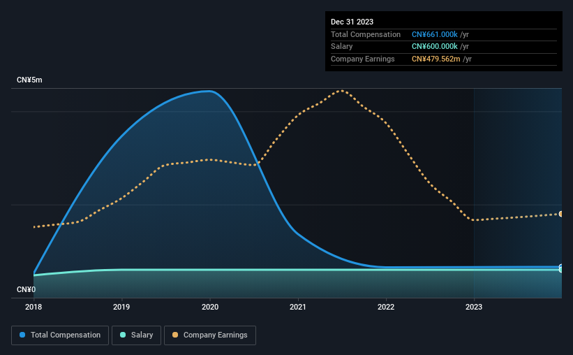The height and width of the screenshot is (355, 573).
Task: Click the orange earnings end-point marker
Action: pos(561,214)
